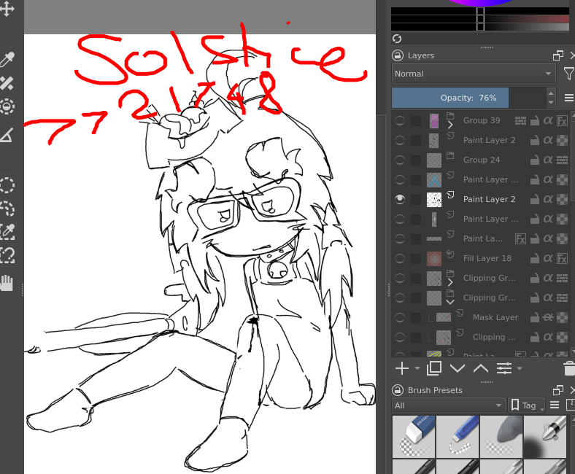The image size is (575, 474).
Task: Select the Freehand Selection tool
Action: 7,208
